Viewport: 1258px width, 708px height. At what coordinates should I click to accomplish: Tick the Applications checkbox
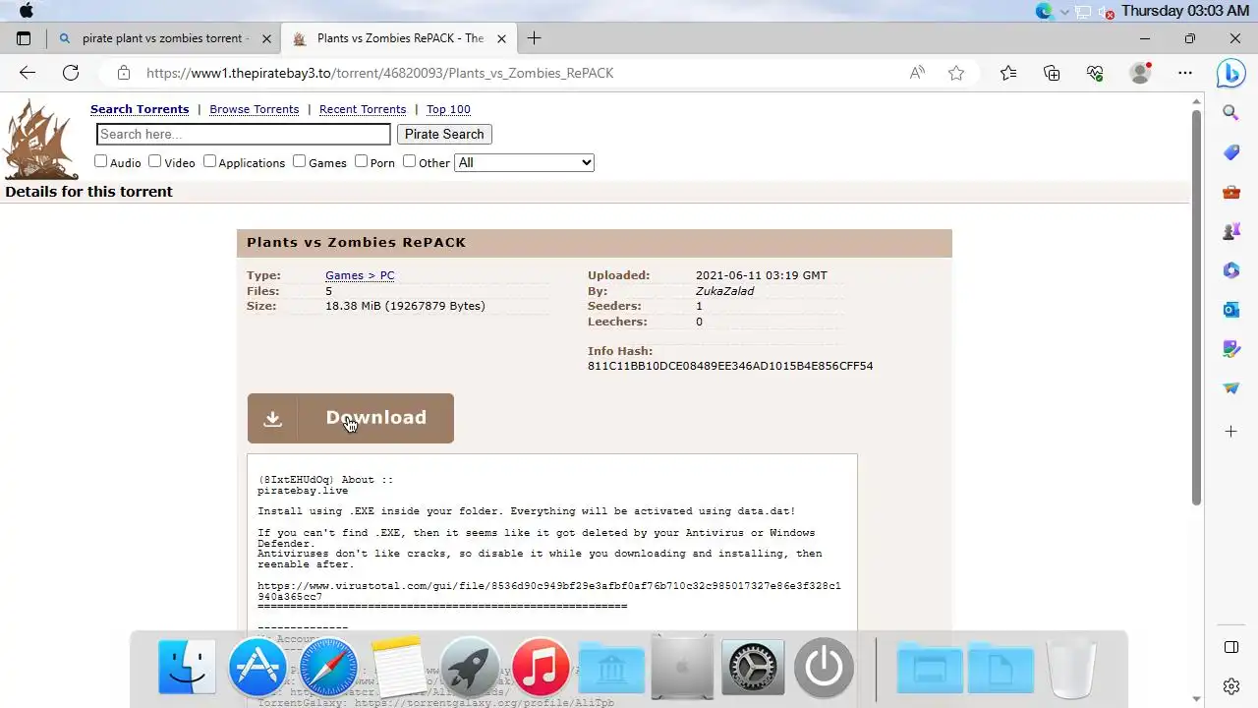pyautogui.click(x=209, y=161)
